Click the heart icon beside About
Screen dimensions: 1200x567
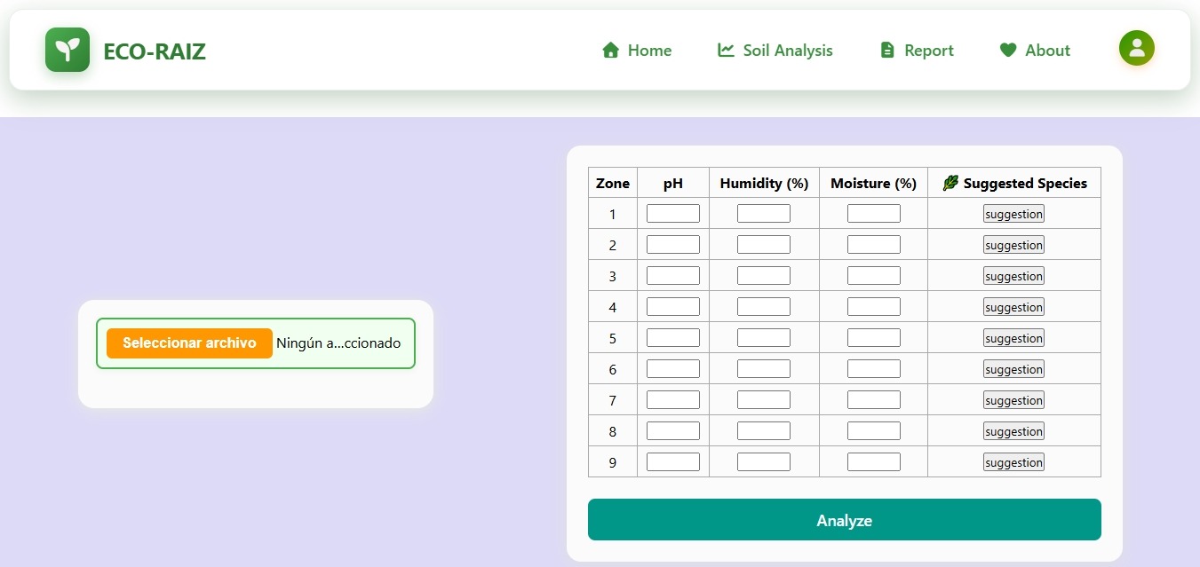coord(1008,50)
